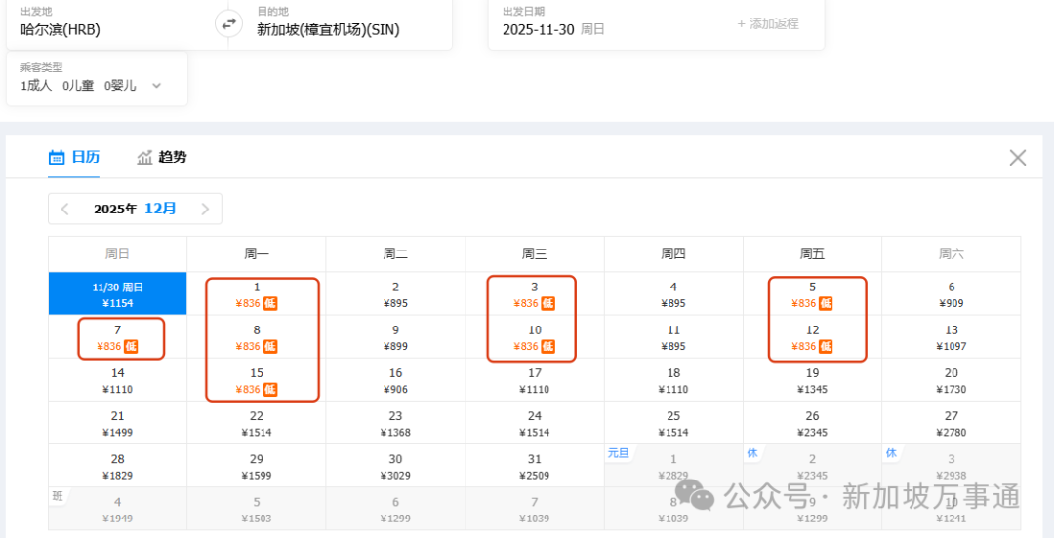Close the price calendar panel
The height and width of the screenshot is (538, 1054).
coord(1018,158)
